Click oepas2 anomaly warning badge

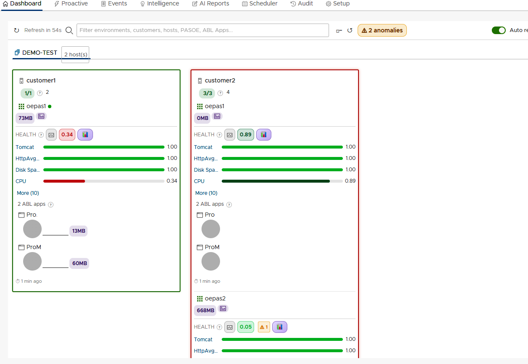(264, 327)
